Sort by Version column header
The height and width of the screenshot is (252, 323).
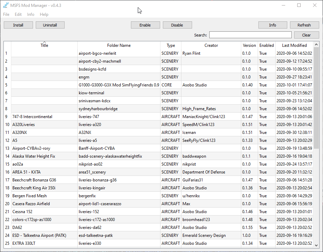point(249,45)
